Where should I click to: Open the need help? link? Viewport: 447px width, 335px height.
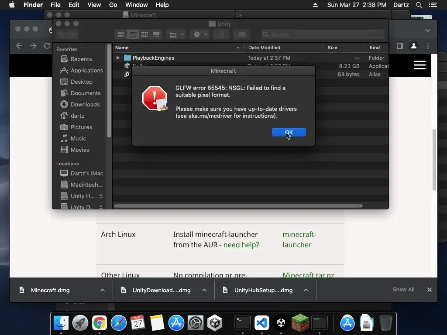pyautogui.click(x=241, y=245)
